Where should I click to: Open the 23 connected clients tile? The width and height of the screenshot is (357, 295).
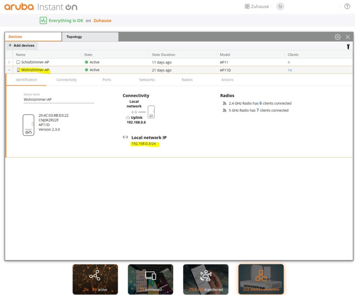(x=151, y=279)
